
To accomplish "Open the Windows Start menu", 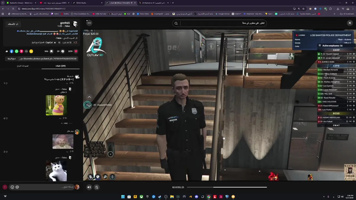I will click(123, 197).
